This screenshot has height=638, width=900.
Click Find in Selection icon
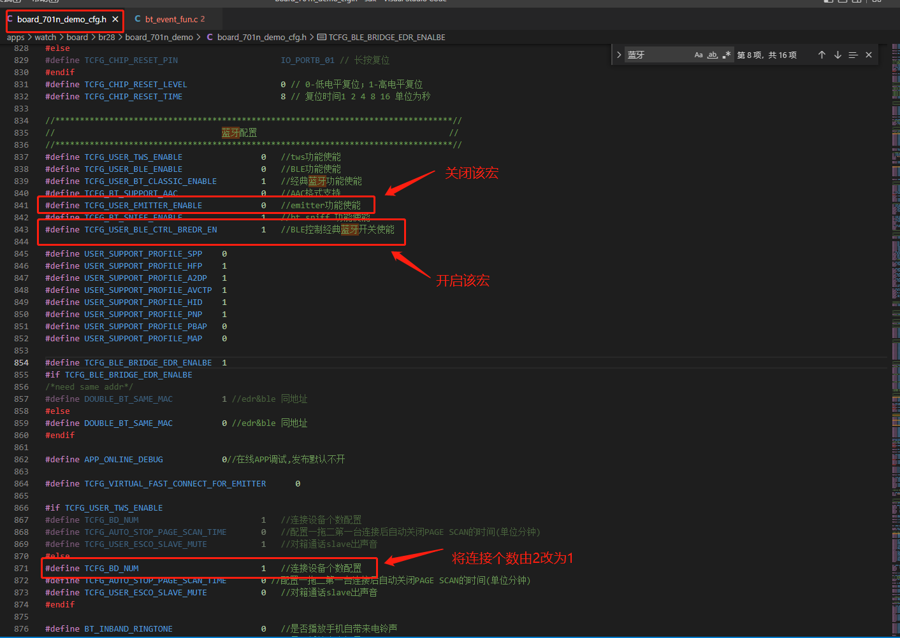coord(853,55)
